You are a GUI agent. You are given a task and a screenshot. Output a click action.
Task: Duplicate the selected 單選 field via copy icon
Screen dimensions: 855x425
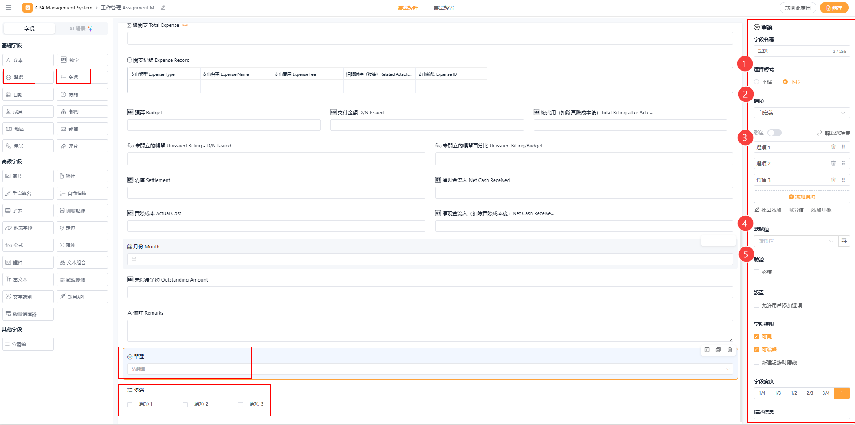718,350
